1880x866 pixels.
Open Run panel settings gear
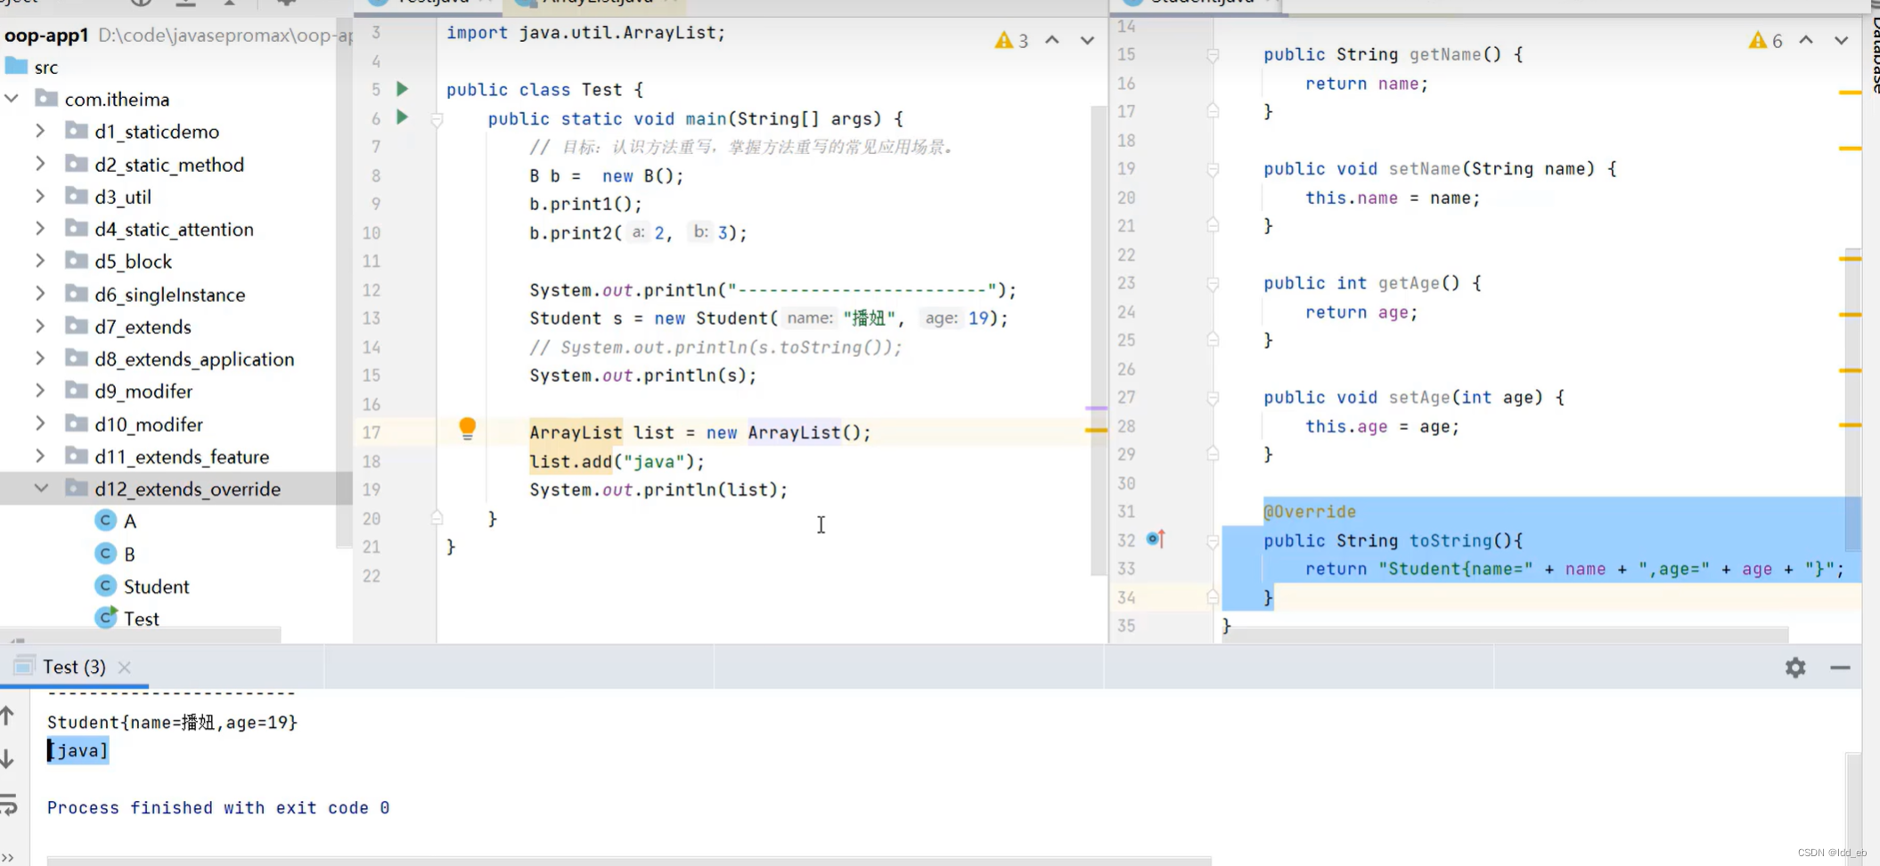coord(1795,668)
